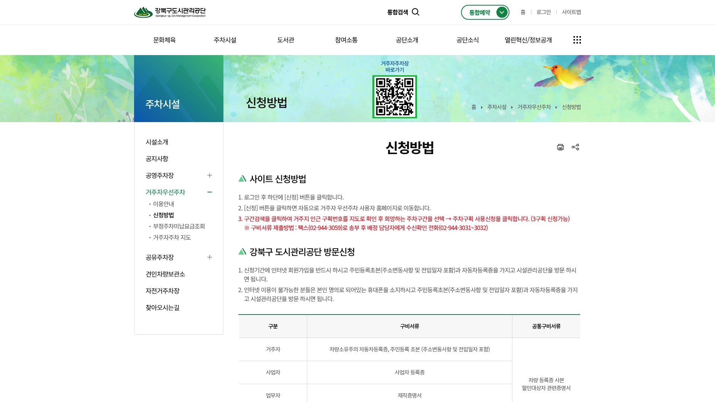Click the red 구비서류 제출방법 fax notice line

[366, 228]
